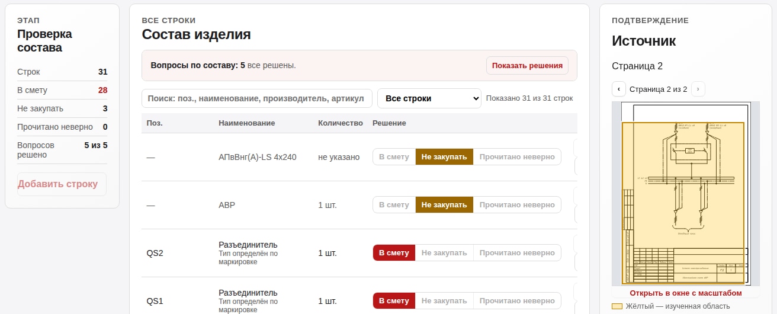Click Страница 2 из 2 label
The width and height of the screenshot is (777, 314).
click(x=659, y=89)
